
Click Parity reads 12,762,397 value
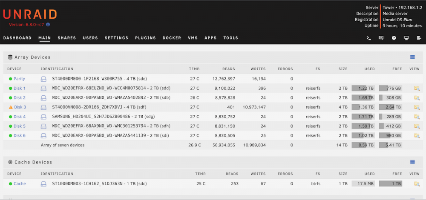(x=224, y=79)
